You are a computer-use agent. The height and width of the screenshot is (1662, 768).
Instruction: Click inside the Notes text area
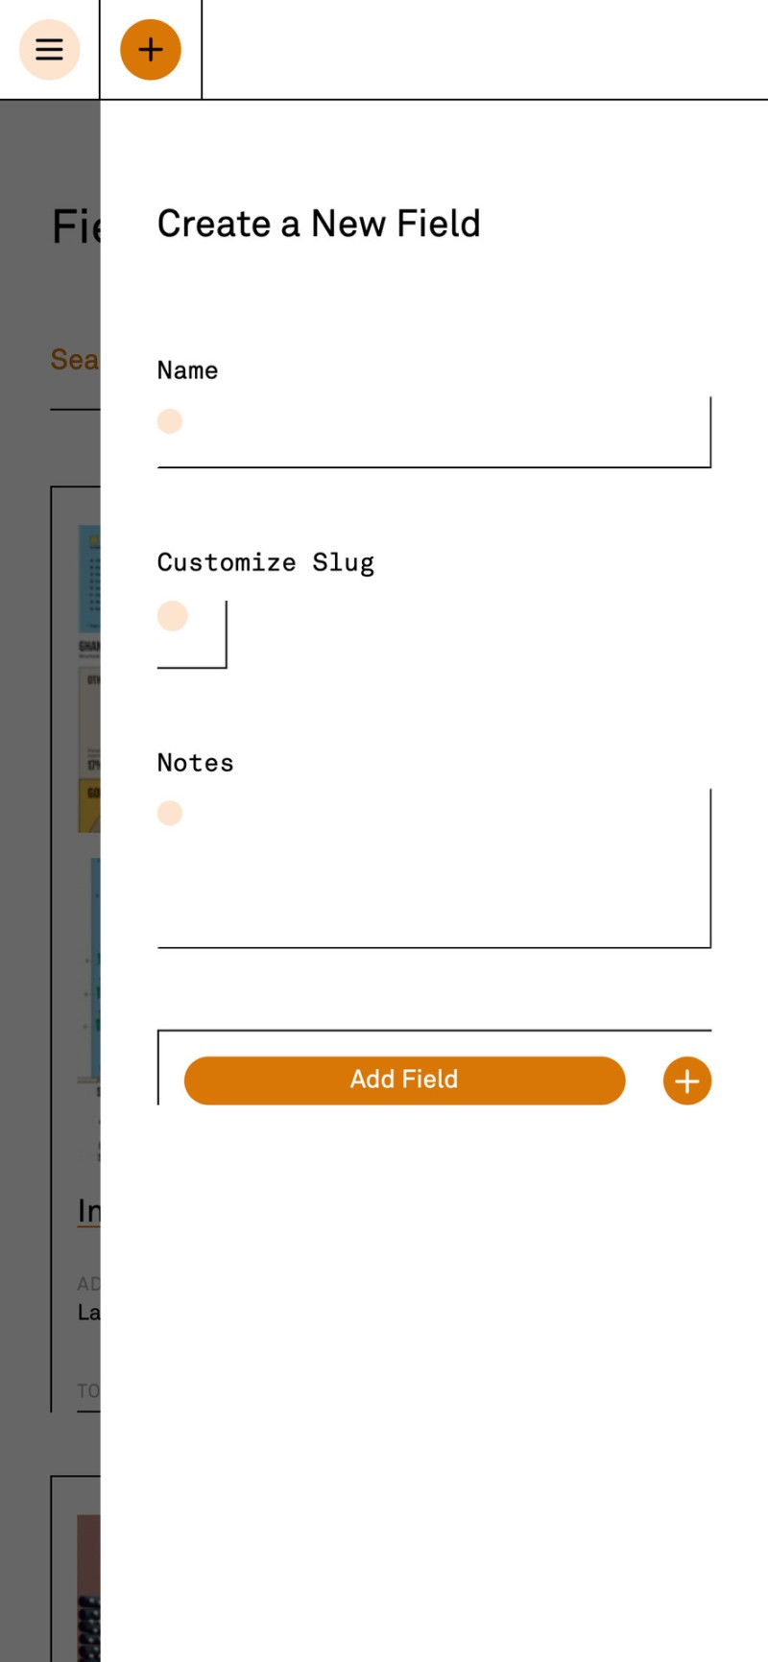pos(442,873)
